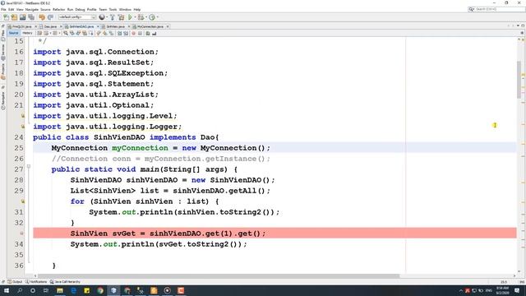Select the SinhVienDAO.java editor tab

(81, 26)
